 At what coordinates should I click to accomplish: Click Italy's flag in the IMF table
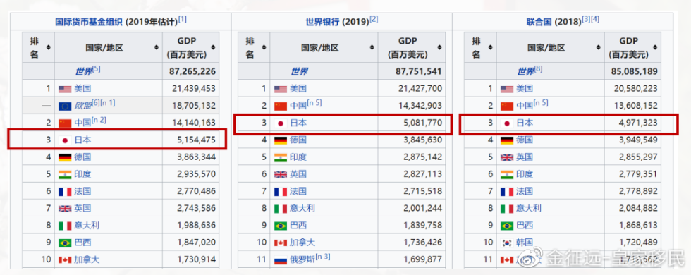click(65, 226)
